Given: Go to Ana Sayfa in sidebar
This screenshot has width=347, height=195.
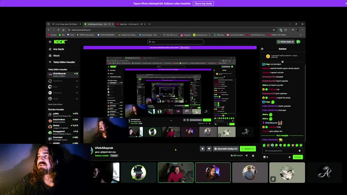Looking at the screenshot, I should (56, 49).
